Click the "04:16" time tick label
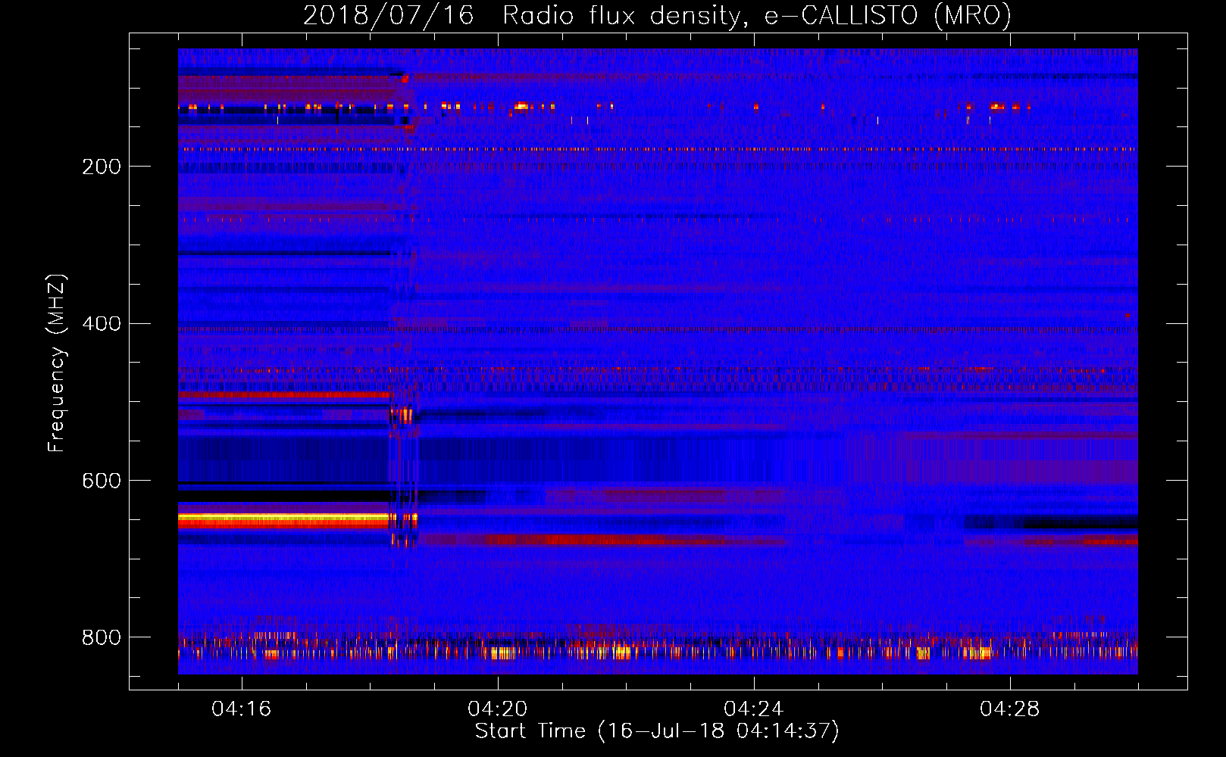1226x757 pixels. pyautogui.click(x=242, y=709)
